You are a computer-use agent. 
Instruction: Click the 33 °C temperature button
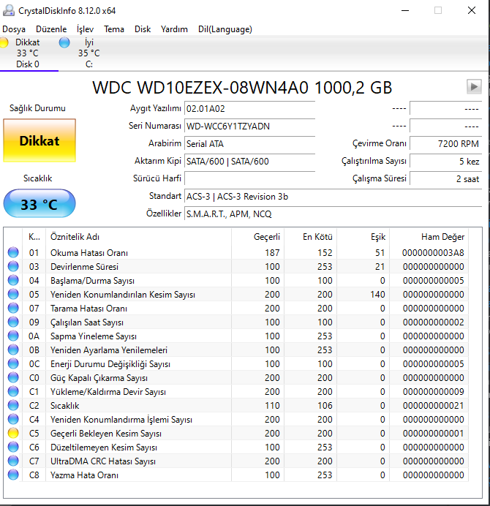click(x=39, y=203)
